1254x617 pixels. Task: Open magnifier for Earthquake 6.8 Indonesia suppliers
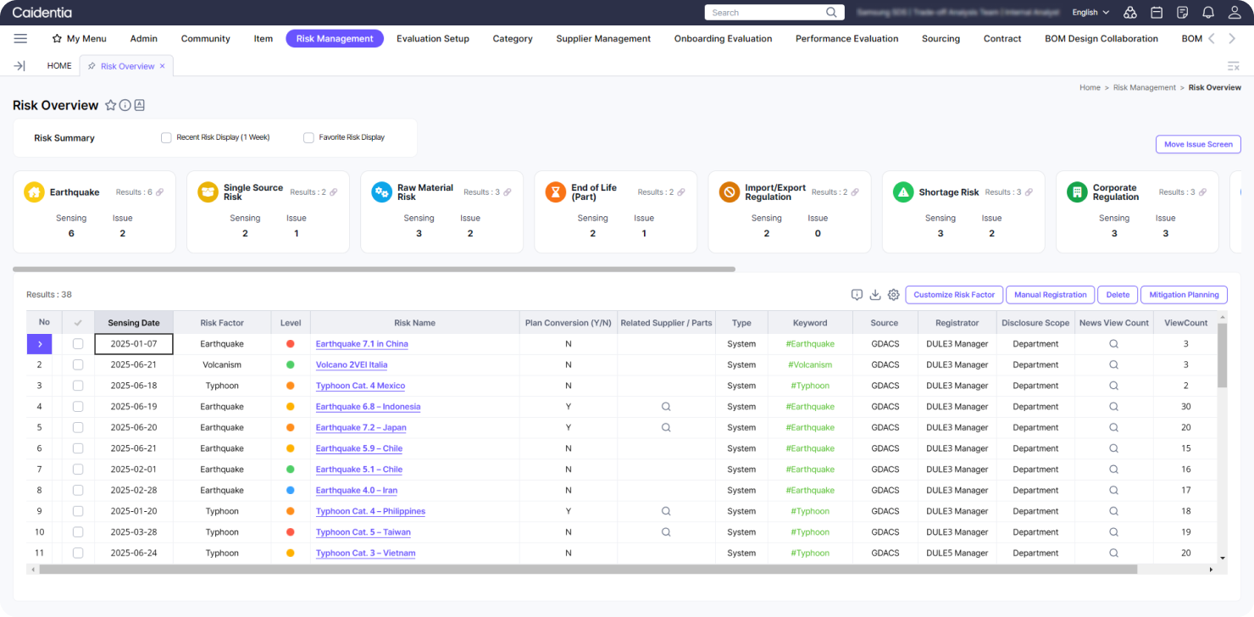[x=666, y=407]
